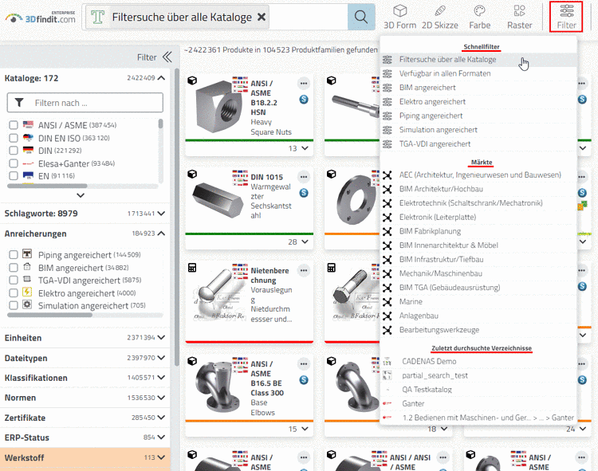The height and width of the screenshot is (471, 598).
Task: Open the DIN 1015 hex steel thumbnail
Action: [x=218, y=200]
